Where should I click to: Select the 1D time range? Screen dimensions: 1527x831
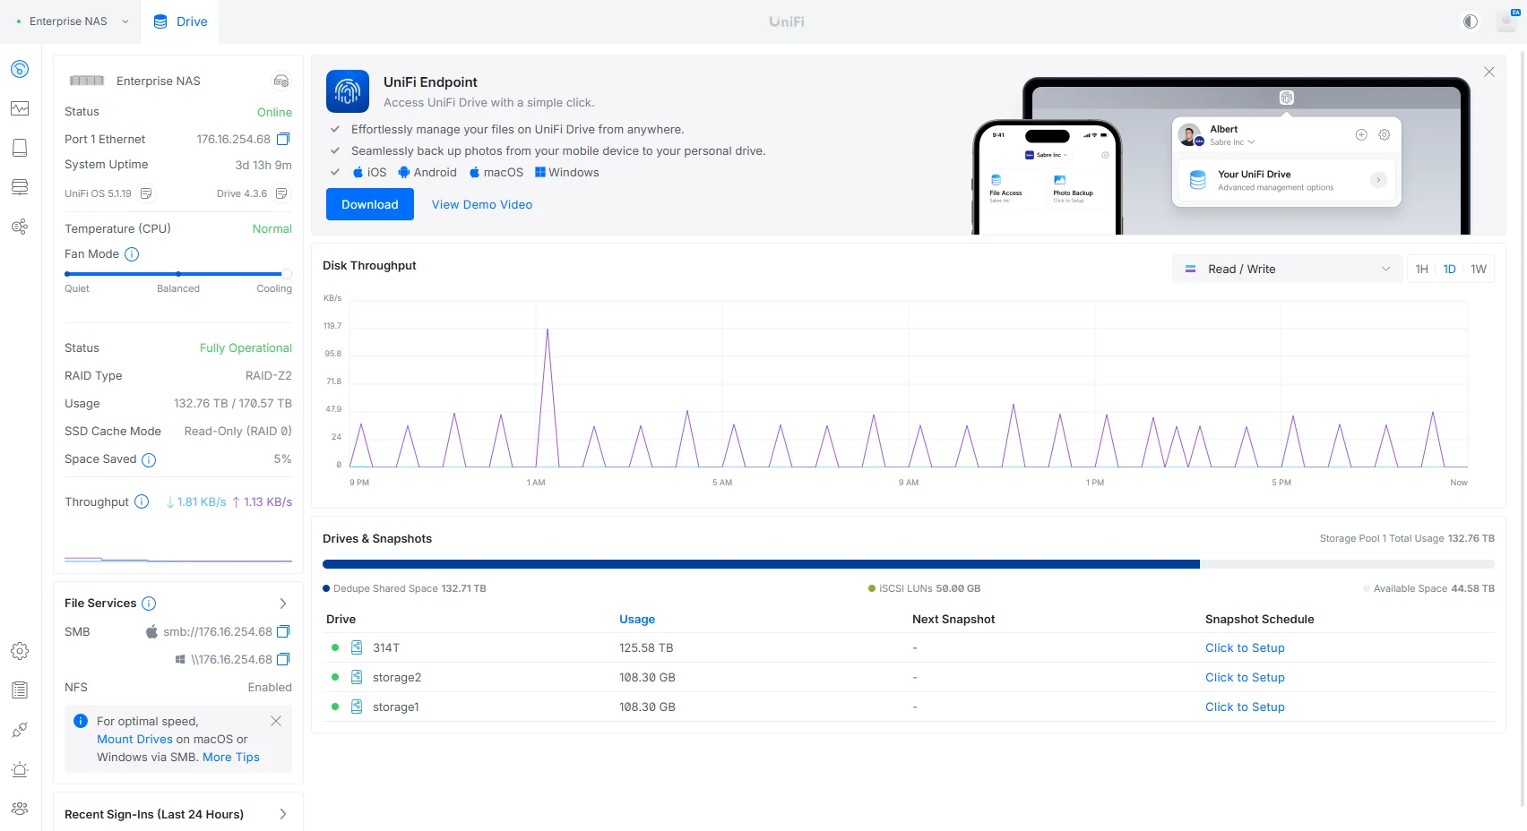[1450, 269]
